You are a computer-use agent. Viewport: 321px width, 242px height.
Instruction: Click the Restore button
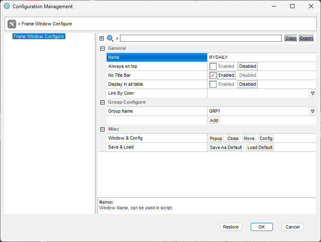pyautogui.click(x=231, y=227)
